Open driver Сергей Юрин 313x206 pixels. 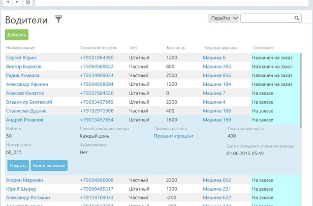pyautogui.click(x=21, y=58)
